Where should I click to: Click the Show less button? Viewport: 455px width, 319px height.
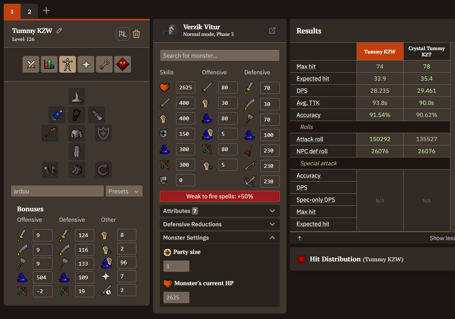(x=442, y=238)
